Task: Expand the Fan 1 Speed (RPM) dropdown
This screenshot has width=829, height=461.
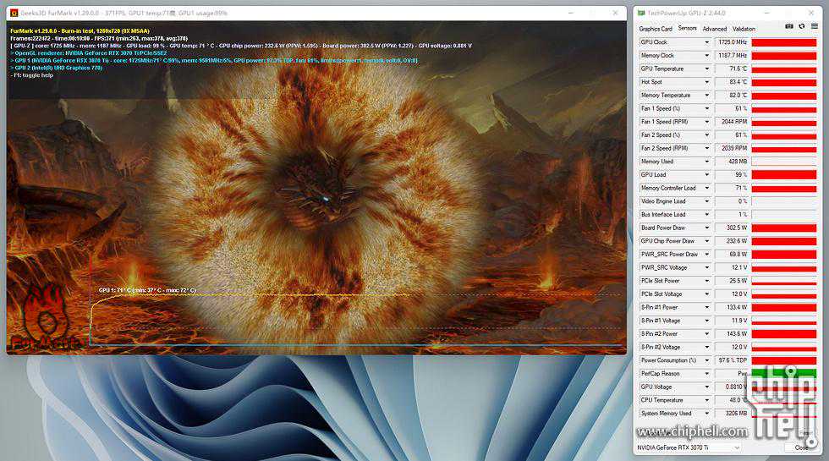Action: [x=707, y=122]
